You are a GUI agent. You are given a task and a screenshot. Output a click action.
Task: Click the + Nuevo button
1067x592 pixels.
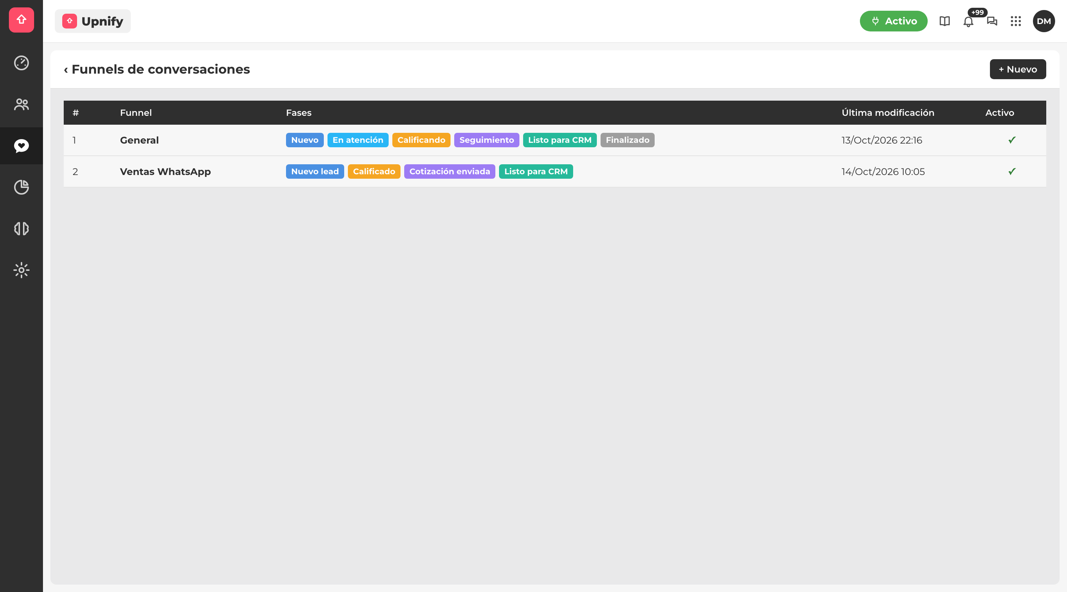click(1018, 69)
